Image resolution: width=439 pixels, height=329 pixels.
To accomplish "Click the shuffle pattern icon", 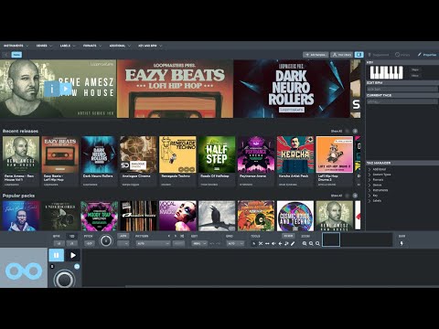I will [x=182, y=236].
